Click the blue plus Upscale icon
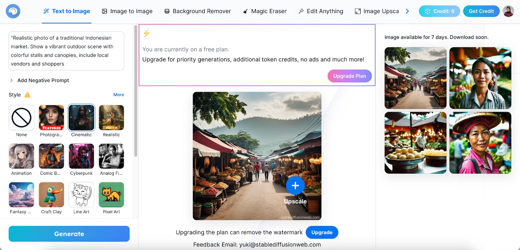This screenshot has height=250, width=520. [x=295, y=185]
